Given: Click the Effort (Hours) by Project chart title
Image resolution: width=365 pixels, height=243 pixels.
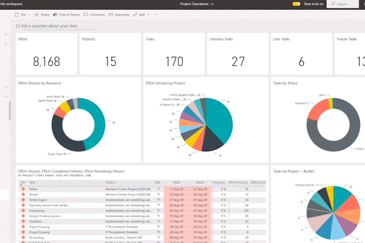Looking at the screenshot, I should (x=165, y=83).
